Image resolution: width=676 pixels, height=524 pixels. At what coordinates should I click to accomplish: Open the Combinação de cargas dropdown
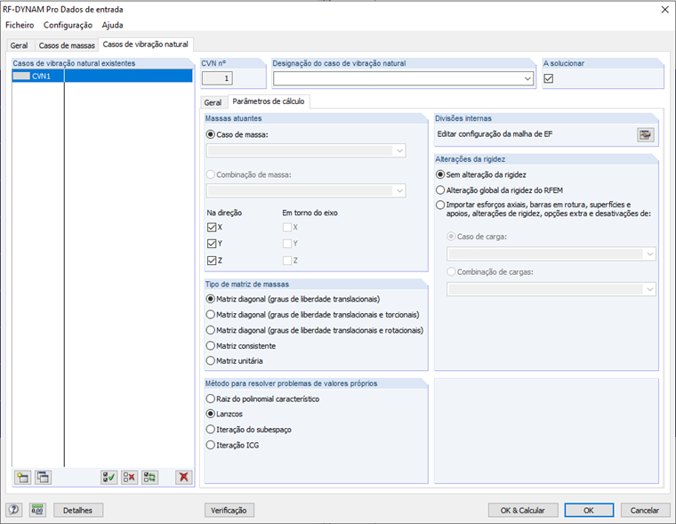pyautogui.click(x=649, y=289)
